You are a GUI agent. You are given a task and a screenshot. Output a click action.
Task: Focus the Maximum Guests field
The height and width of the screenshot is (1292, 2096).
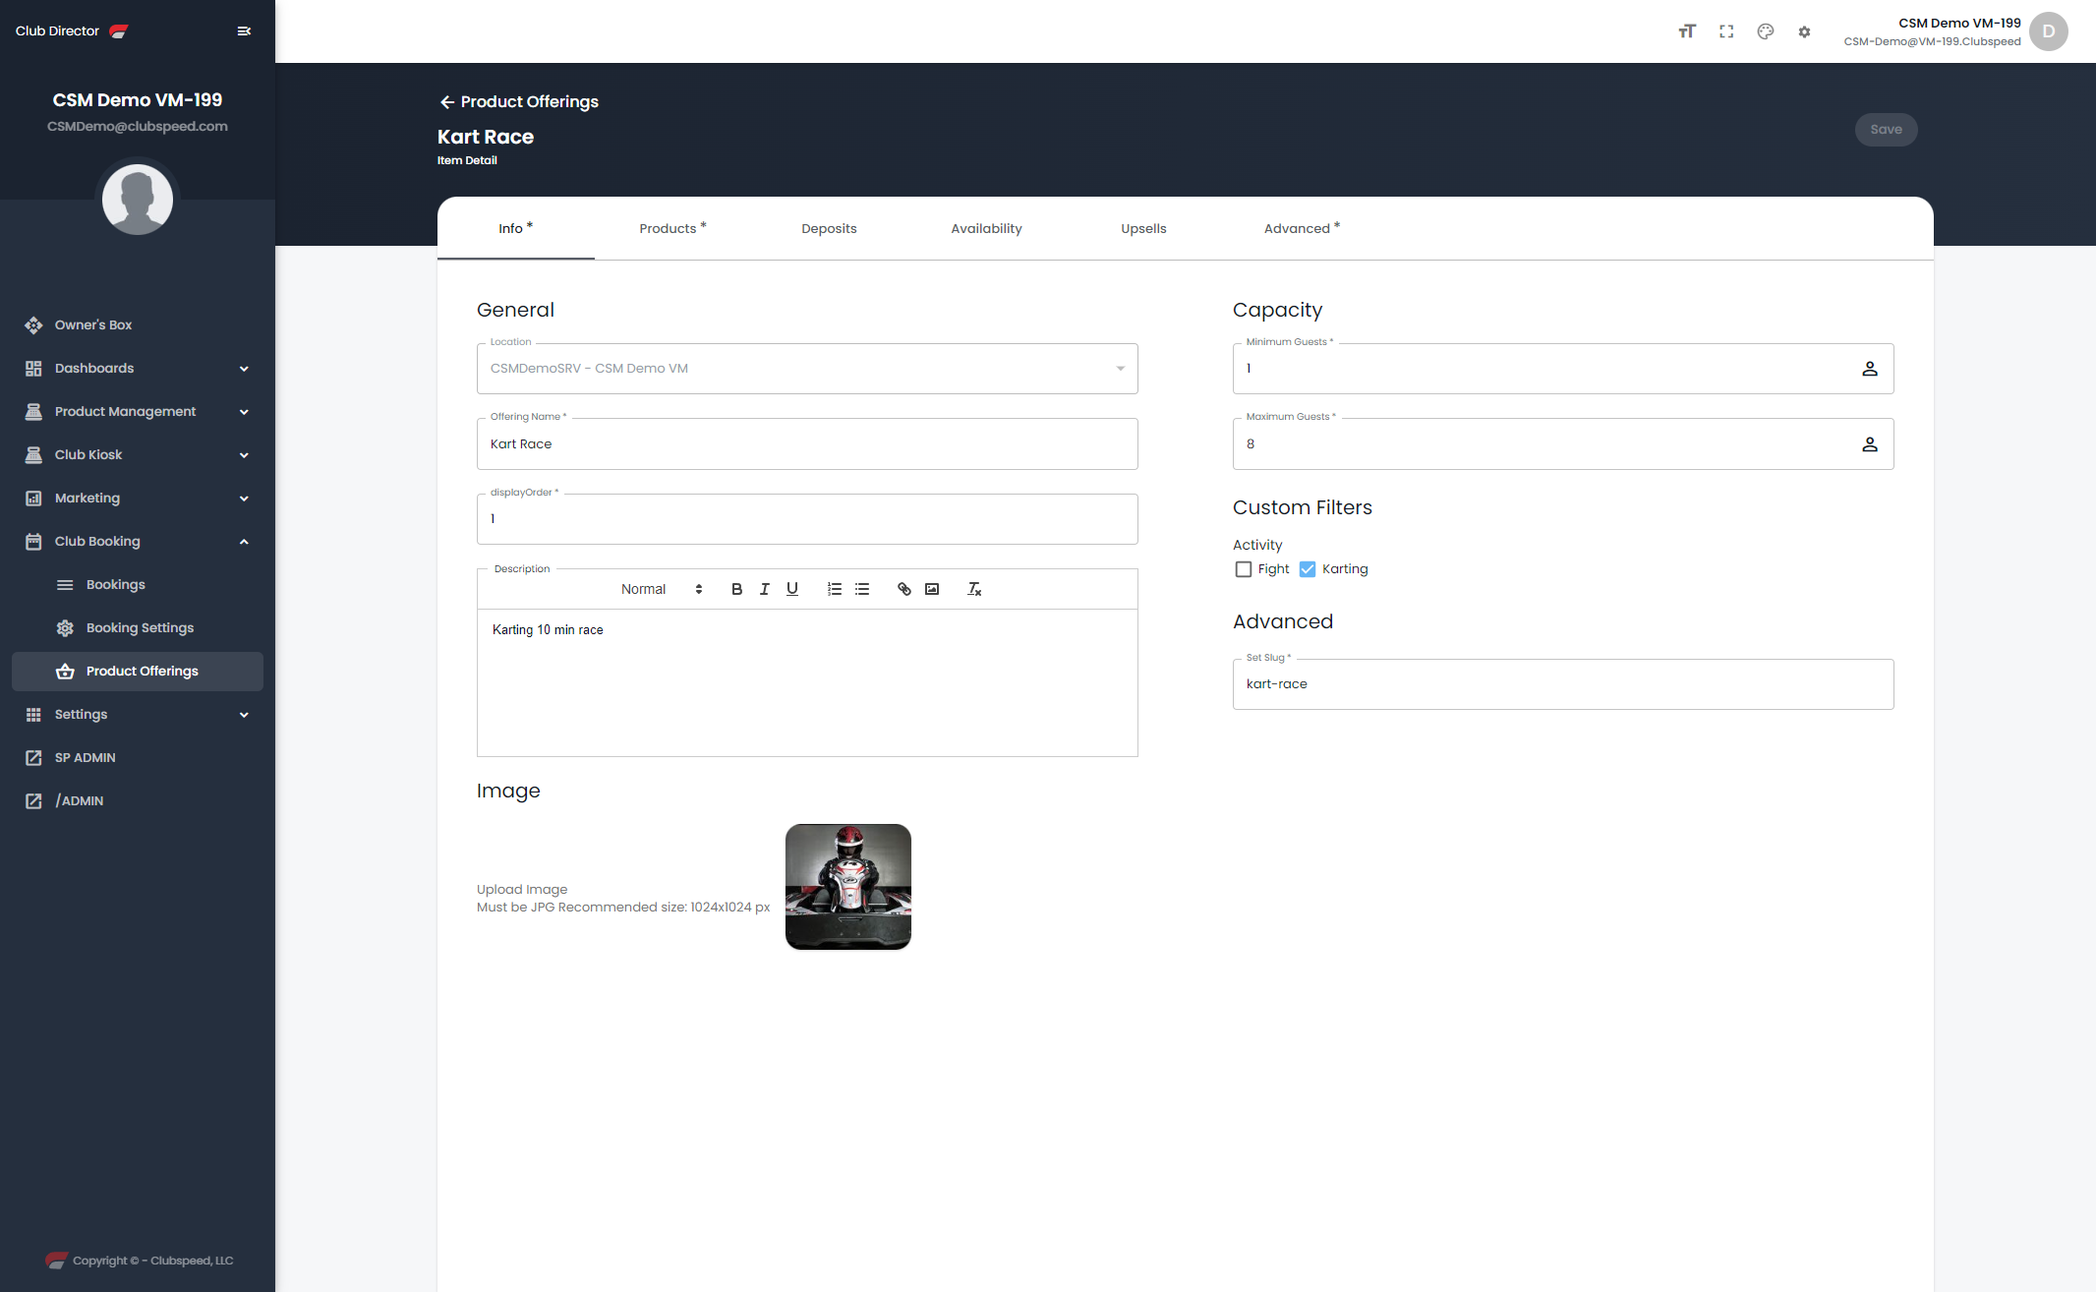1563,444
